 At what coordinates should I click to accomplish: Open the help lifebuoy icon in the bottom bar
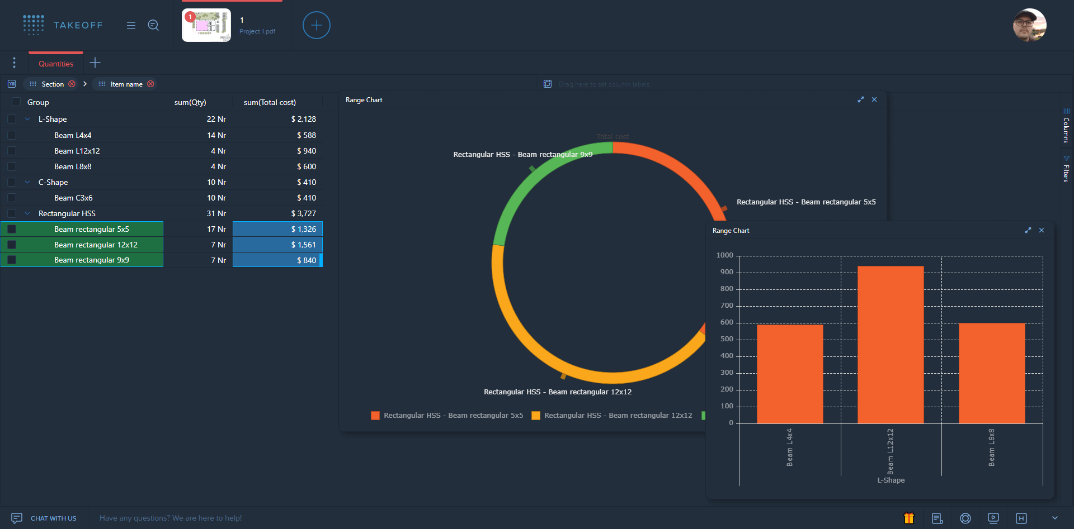(x=965, y=518)
